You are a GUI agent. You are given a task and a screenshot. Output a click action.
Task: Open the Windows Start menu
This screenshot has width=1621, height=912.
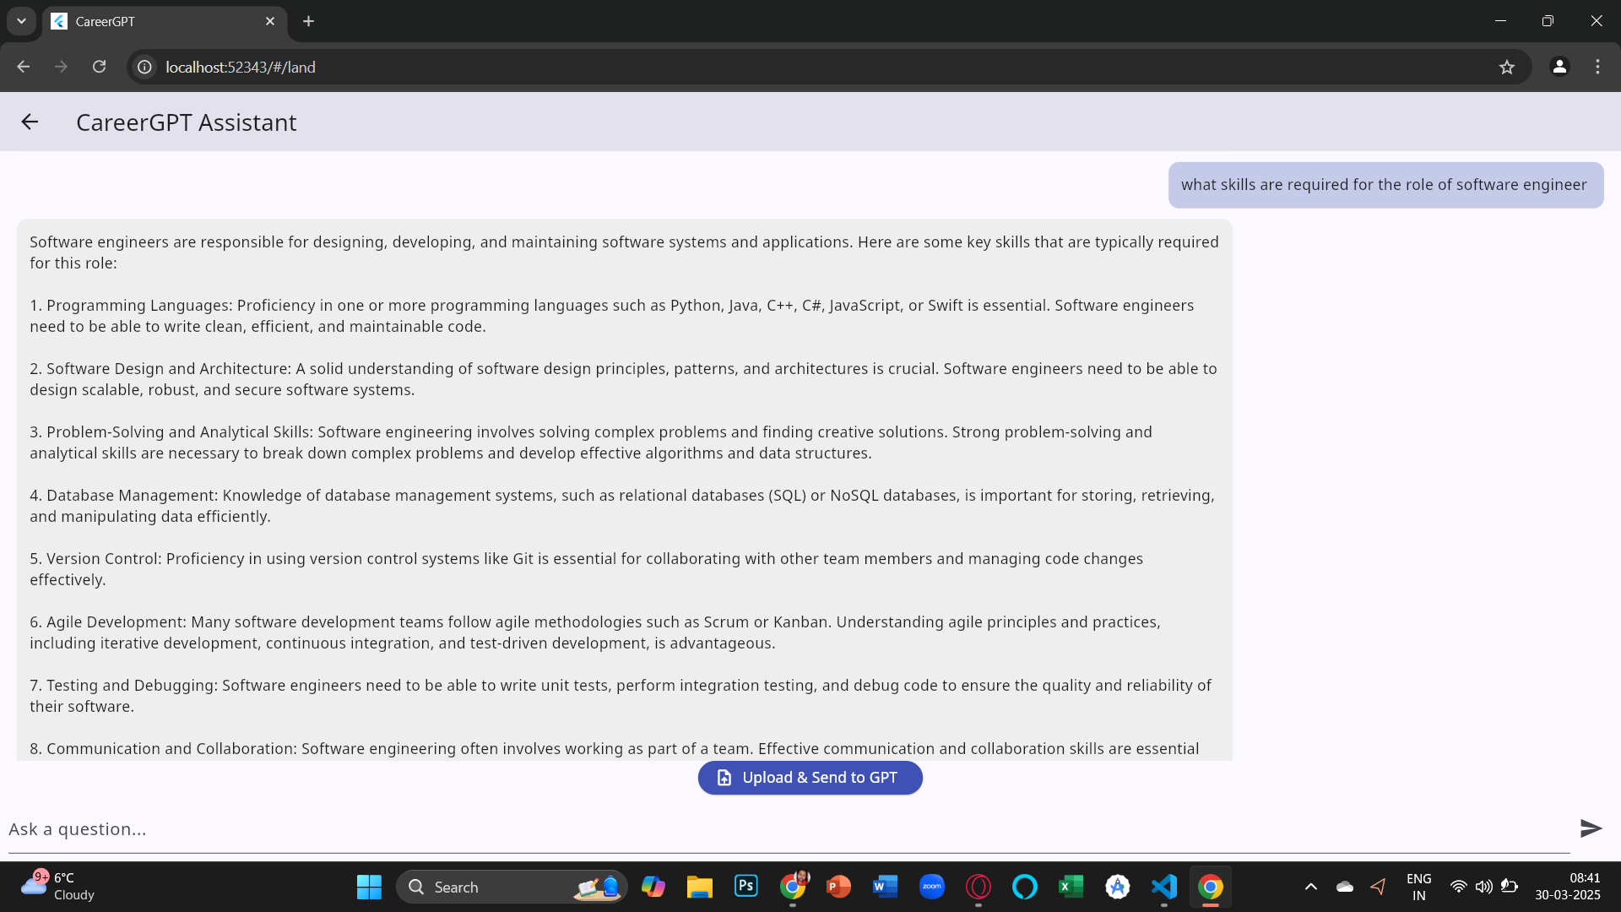coord(369,887)
